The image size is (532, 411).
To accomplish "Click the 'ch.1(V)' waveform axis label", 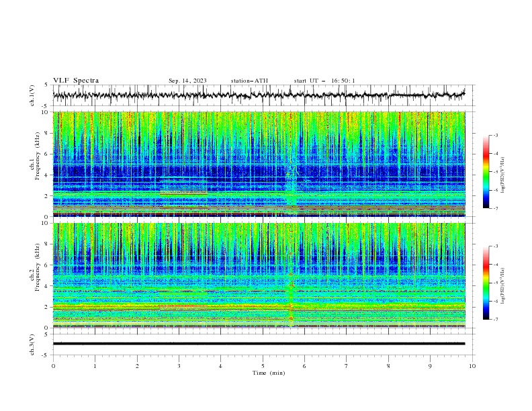I will (32, 95).
